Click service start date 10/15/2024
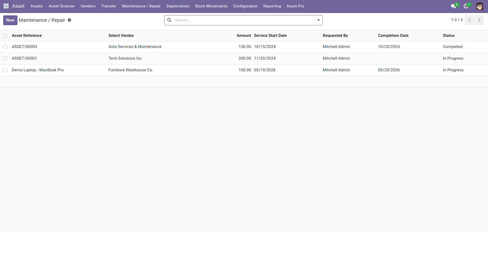This screenshot has width=488, height=255. coord(265,47)
